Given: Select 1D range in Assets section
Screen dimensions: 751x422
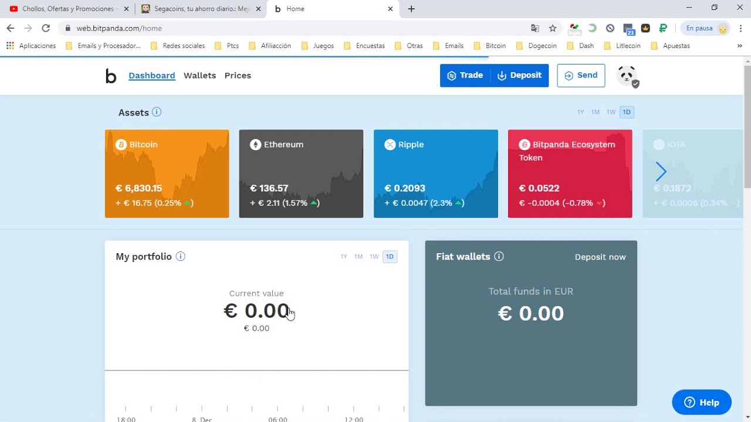Looking at the screenshot, I should click(x=627, y=112).
